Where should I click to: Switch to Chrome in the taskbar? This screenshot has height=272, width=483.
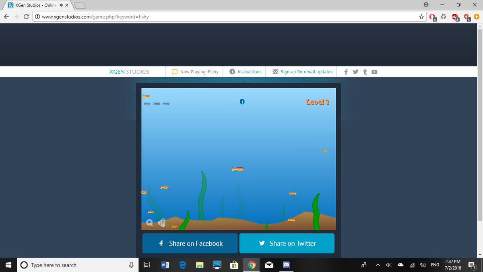(252, 265)
